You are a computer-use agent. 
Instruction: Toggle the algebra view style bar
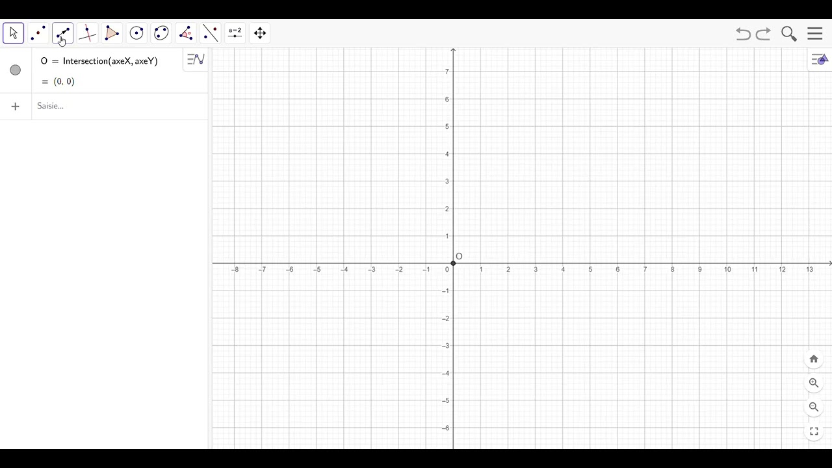(196, 60)
